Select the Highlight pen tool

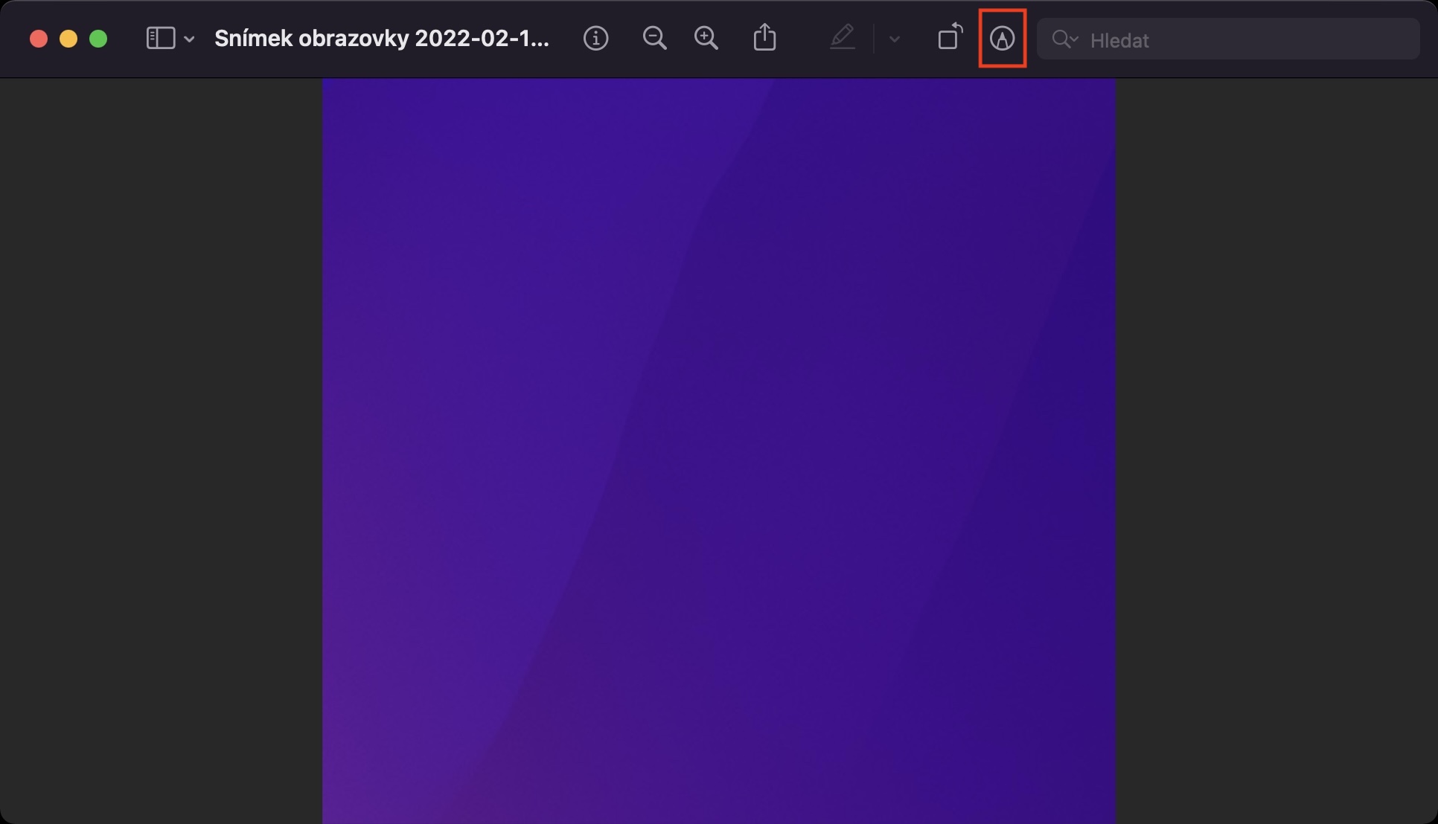point(842,37)
